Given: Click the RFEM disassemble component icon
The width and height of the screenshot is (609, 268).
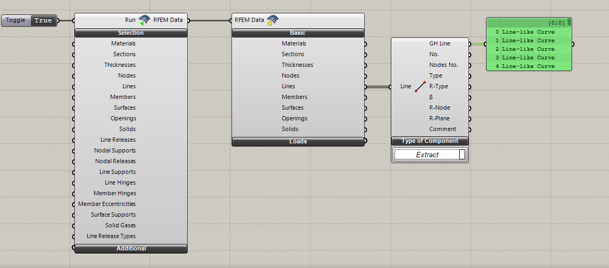Looking at the screenshot, I should point(272,20).
